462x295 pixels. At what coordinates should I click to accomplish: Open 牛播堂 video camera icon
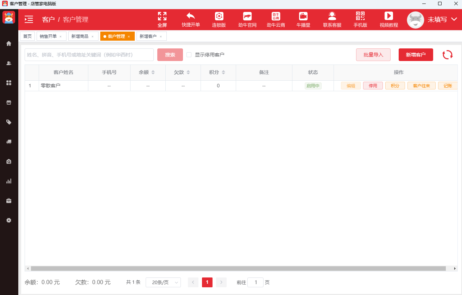(x=303, y=16)
